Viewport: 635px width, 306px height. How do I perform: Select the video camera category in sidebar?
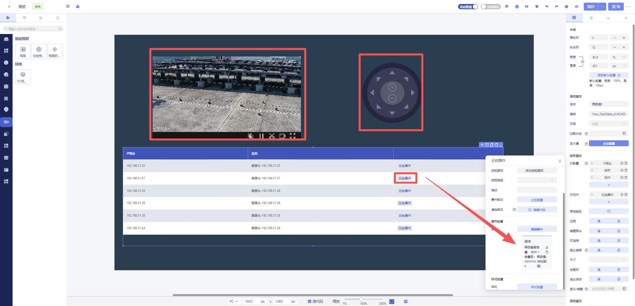pyautogui.click(x=6, y=122)
